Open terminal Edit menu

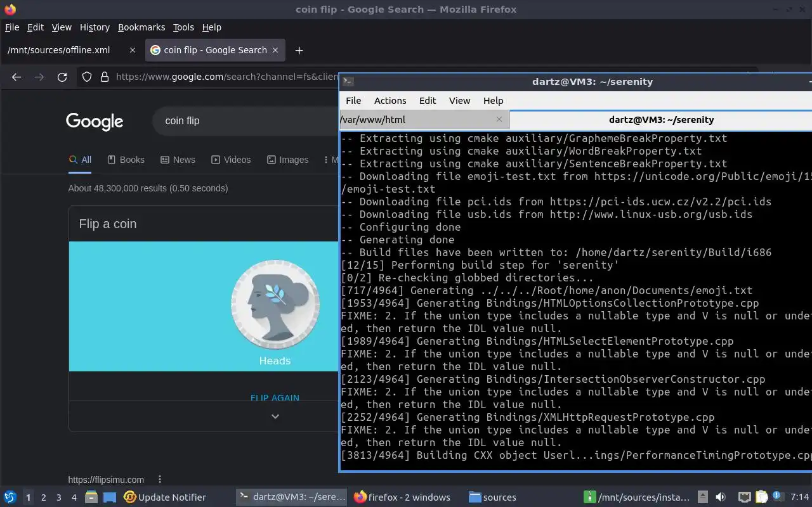428,100
